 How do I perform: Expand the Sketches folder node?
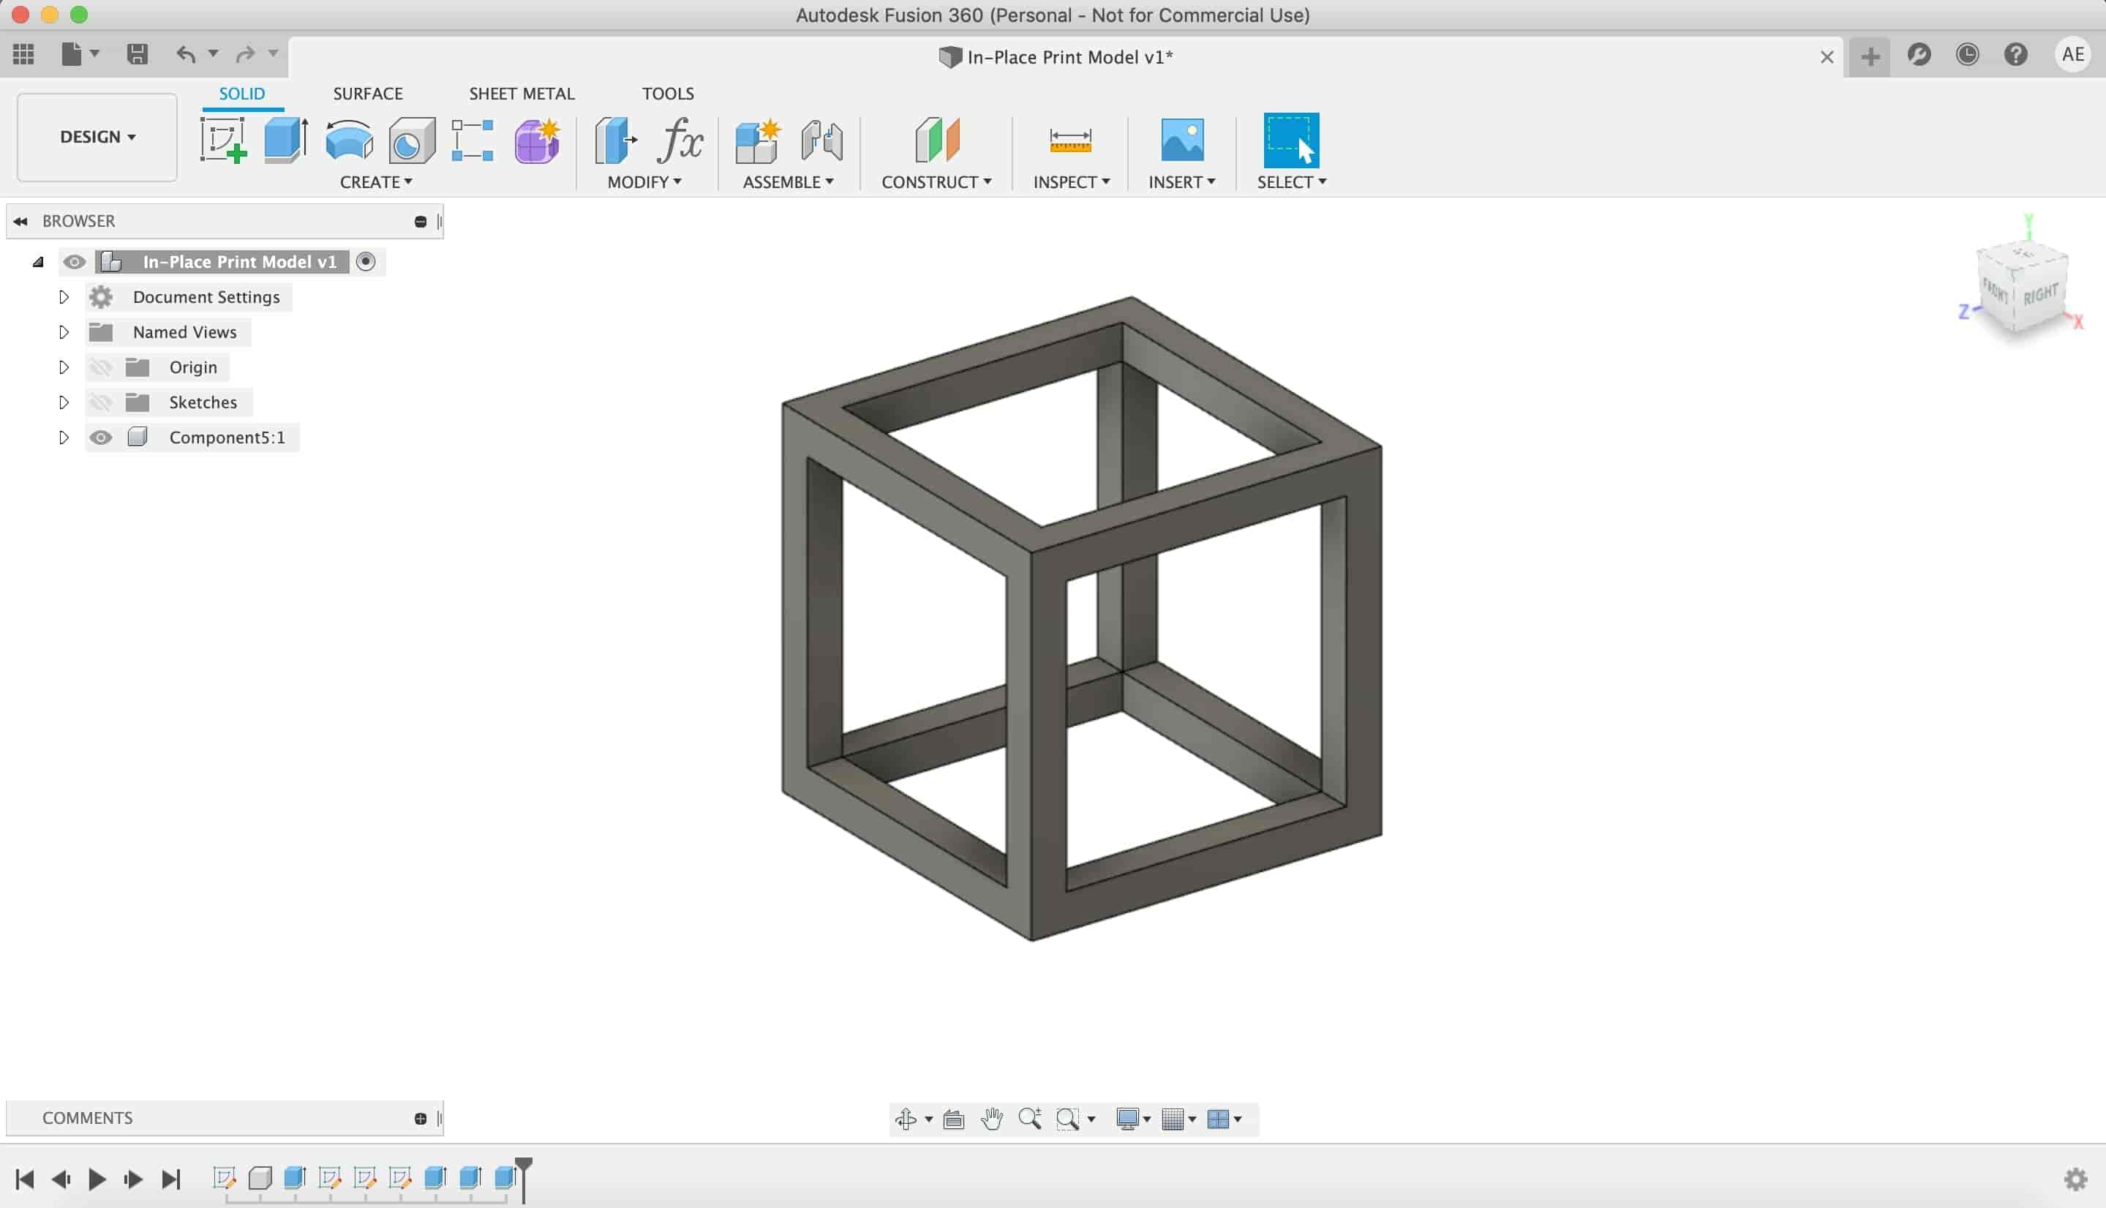tap(64, 402)
